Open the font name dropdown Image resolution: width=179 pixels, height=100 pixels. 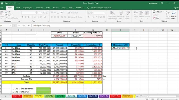point(35,13)
